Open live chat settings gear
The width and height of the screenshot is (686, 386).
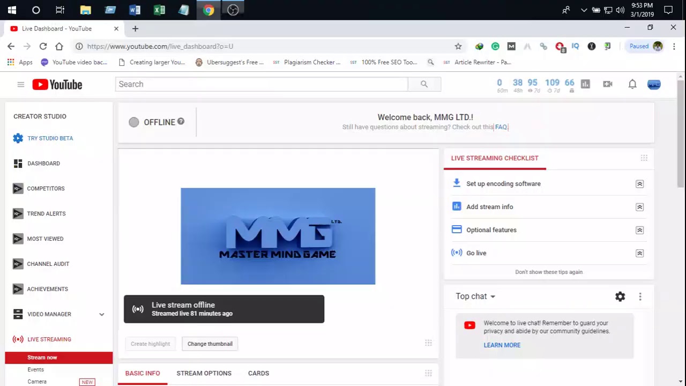[x=620, y=296]
